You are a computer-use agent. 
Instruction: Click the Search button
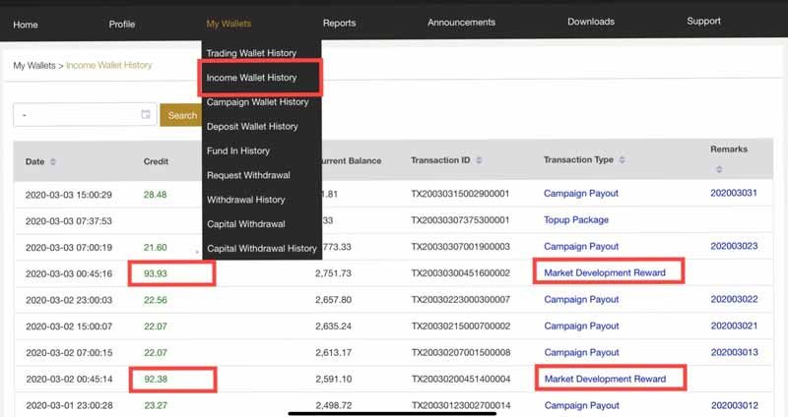pos(181,115)
